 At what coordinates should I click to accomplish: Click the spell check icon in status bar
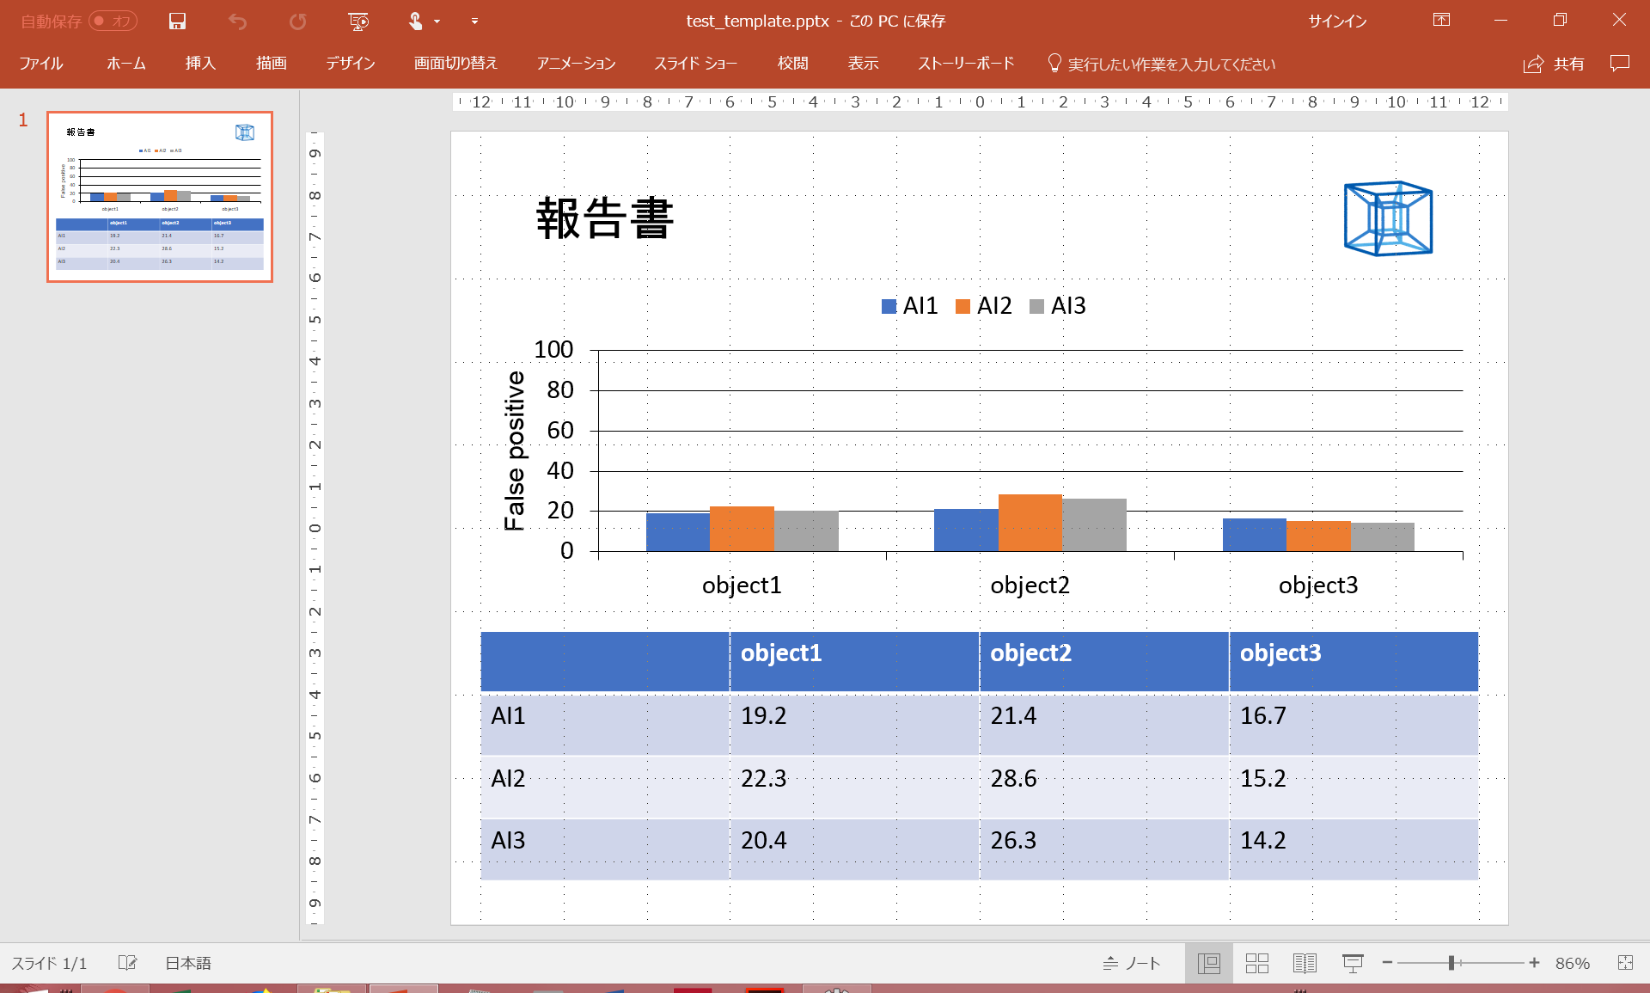127,963
